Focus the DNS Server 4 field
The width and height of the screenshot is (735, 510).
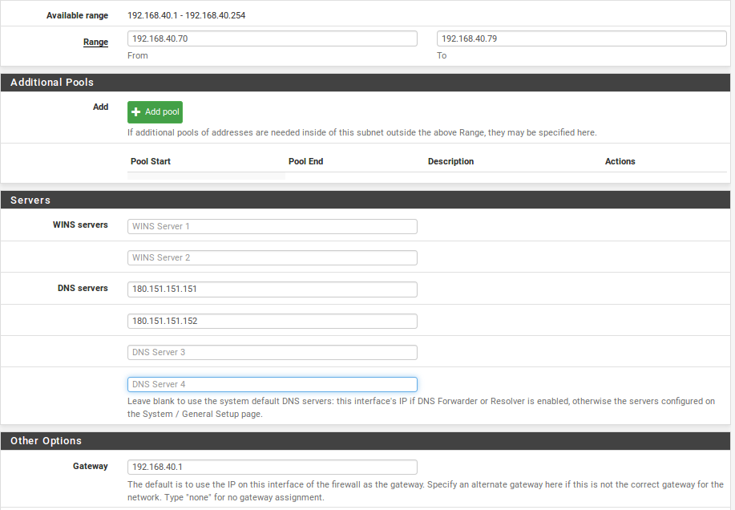pos(273,384)
